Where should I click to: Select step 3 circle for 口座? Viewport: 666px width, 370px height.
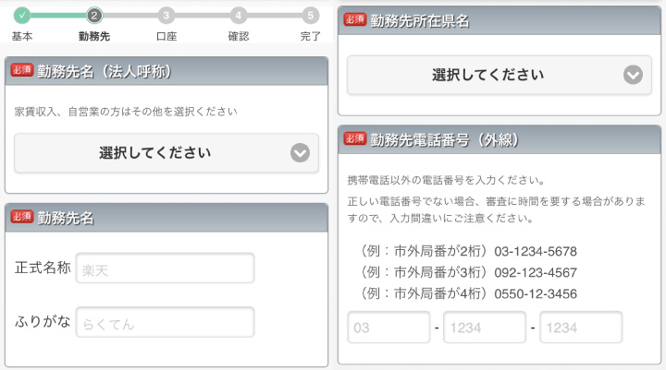click(166, 16)
